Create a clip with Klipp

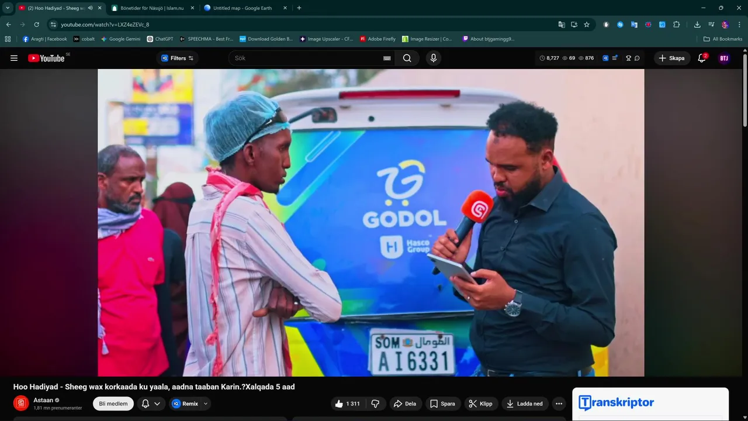point(481,403)
